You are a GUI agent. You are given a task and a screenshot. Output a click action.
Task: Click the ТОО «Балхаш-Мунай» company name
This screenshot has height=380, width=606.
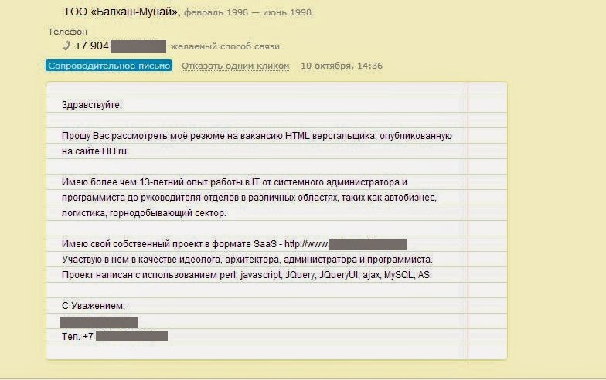pos(121,12)
